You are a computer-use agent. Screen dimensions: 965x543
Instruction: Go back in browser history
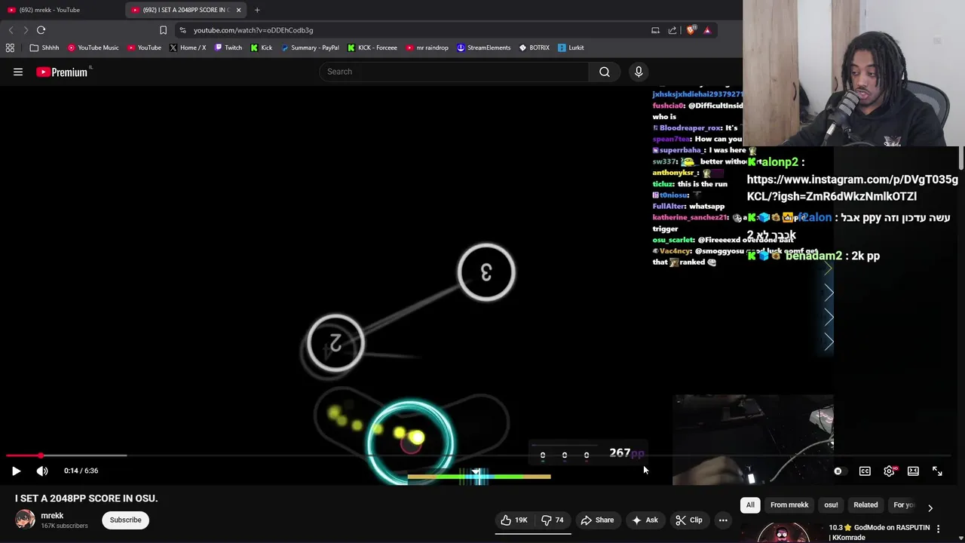11,30
